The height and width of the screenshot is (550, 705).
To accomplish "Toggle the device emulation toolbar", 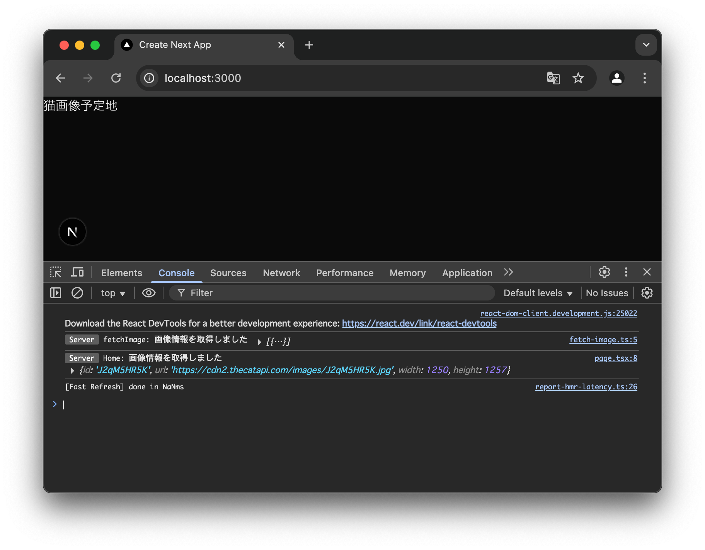I will [x=77, y=272].
